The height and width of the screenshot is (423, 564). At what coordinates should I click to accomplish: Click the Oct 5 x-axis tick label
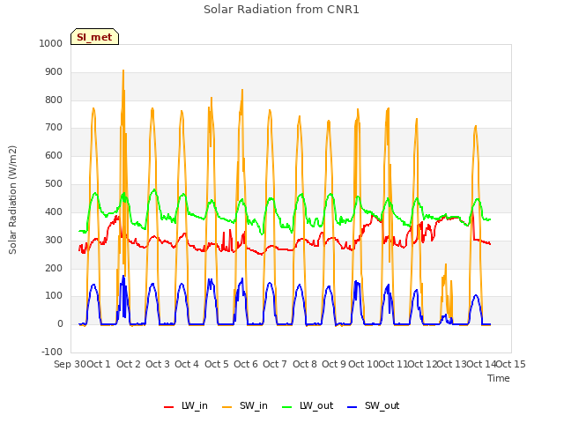click(217, 364)
